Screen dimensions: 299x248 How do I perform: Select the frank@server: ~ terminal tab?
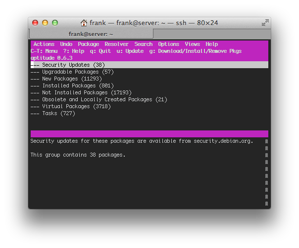[x=91, y=34]
